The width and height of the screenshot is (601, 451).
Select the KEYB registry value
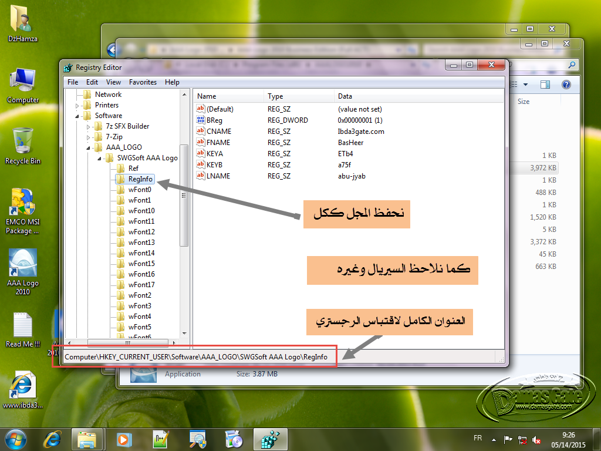214,164
